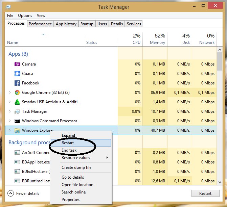Open the Resource values submenu arrow
This screenshot has height=207, width=227.
[x=107, y=158]
